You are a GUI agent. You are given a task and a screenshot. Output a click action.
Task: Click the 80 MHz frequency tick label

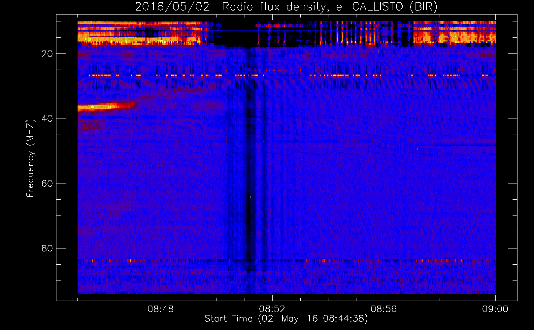point(47,248)
